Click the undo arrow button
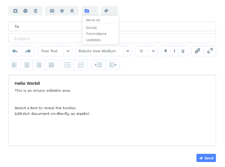 click(x=15, y=51)
